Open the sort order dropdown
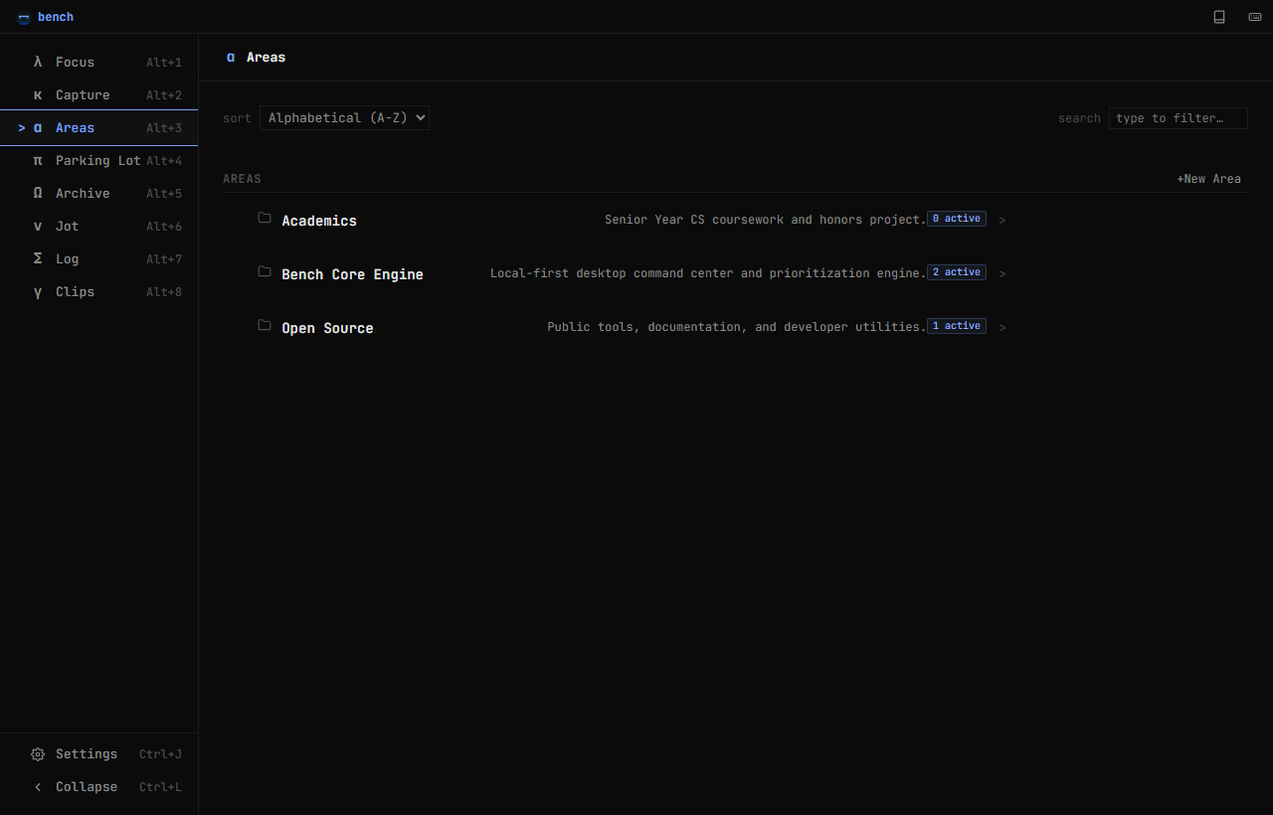Viewport: 1273px width, 815px height. pos(344,117)
